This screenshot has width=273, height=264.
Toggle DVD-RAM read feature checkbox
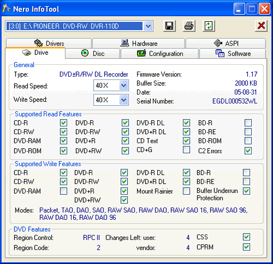click(63, 141)
